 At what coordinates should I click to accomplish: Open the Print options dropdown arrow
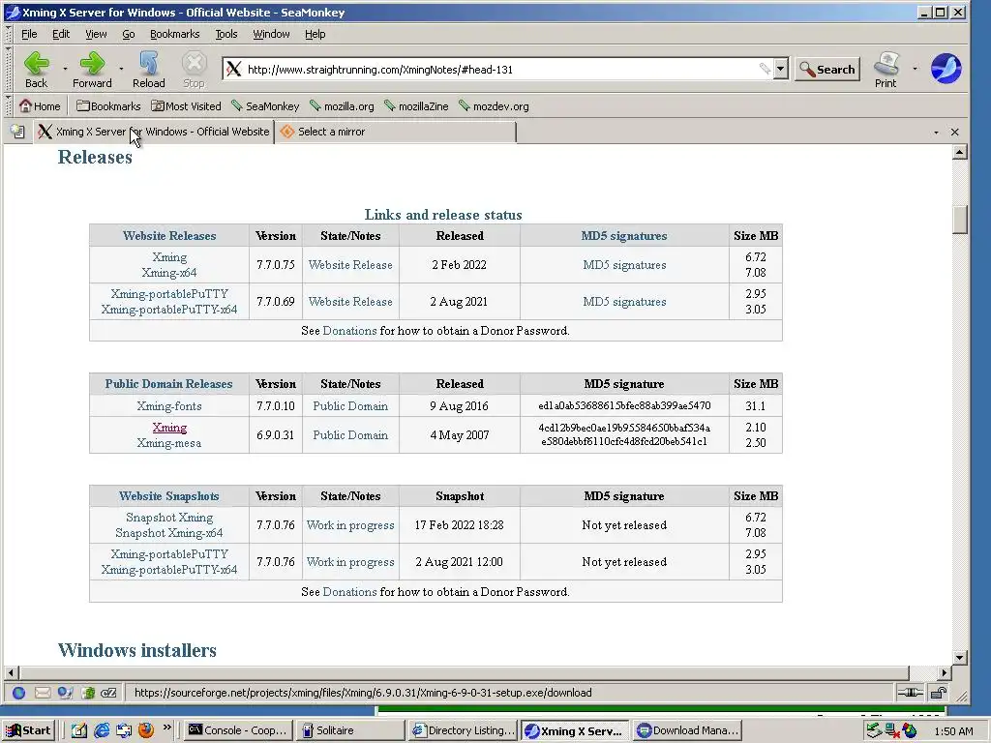915,69
